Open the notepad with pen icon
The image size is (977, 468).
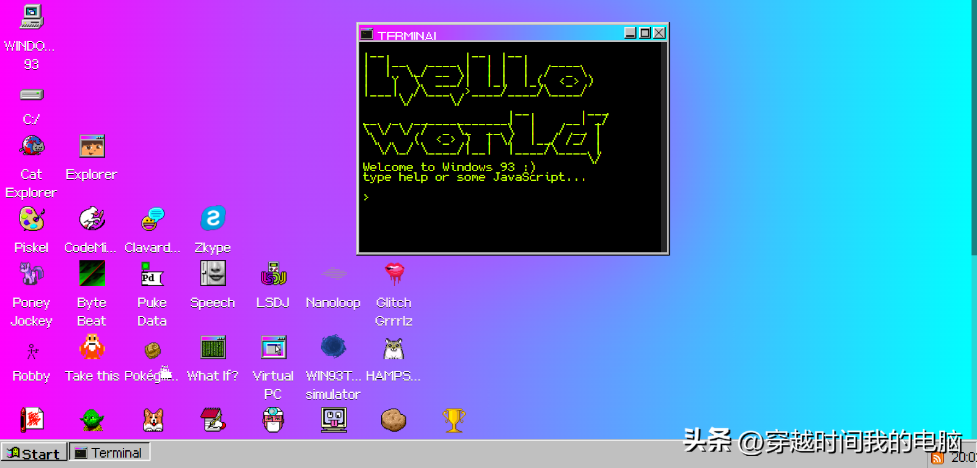pos(213,420)
